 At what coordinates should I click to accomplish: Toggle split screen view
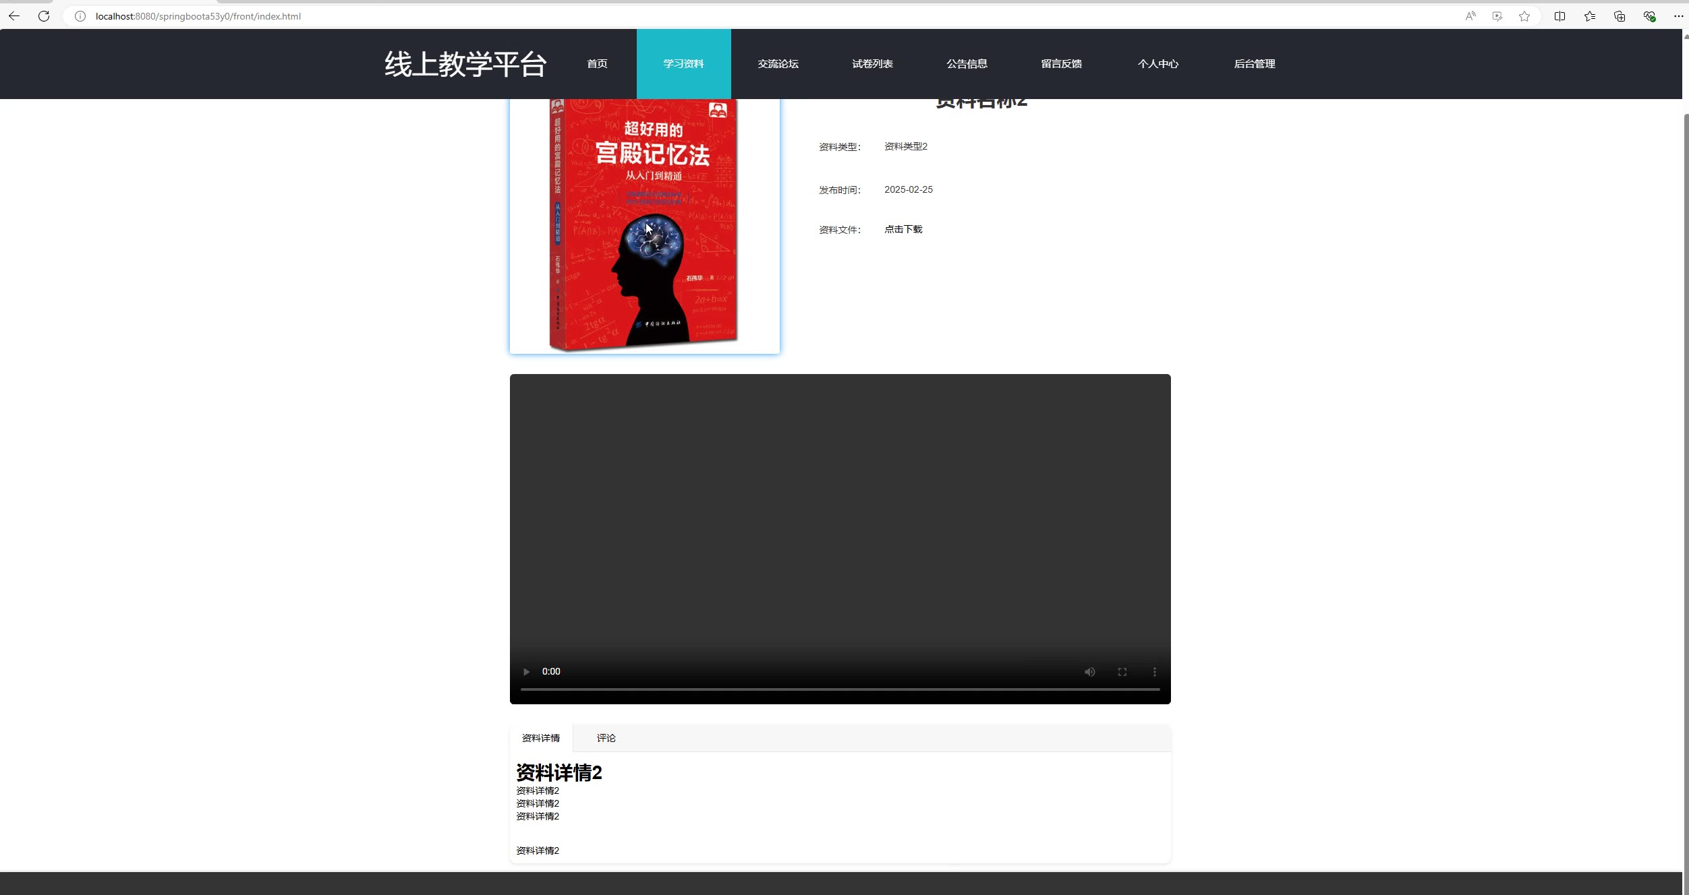1559,16
